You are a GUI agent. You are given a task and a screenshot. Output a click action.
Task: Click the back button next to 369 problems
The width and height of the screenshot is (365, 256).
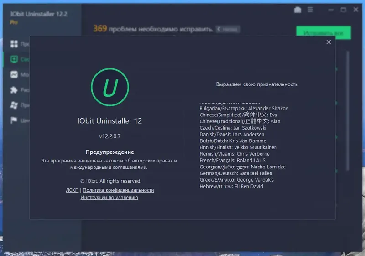[x=228, y=29]
